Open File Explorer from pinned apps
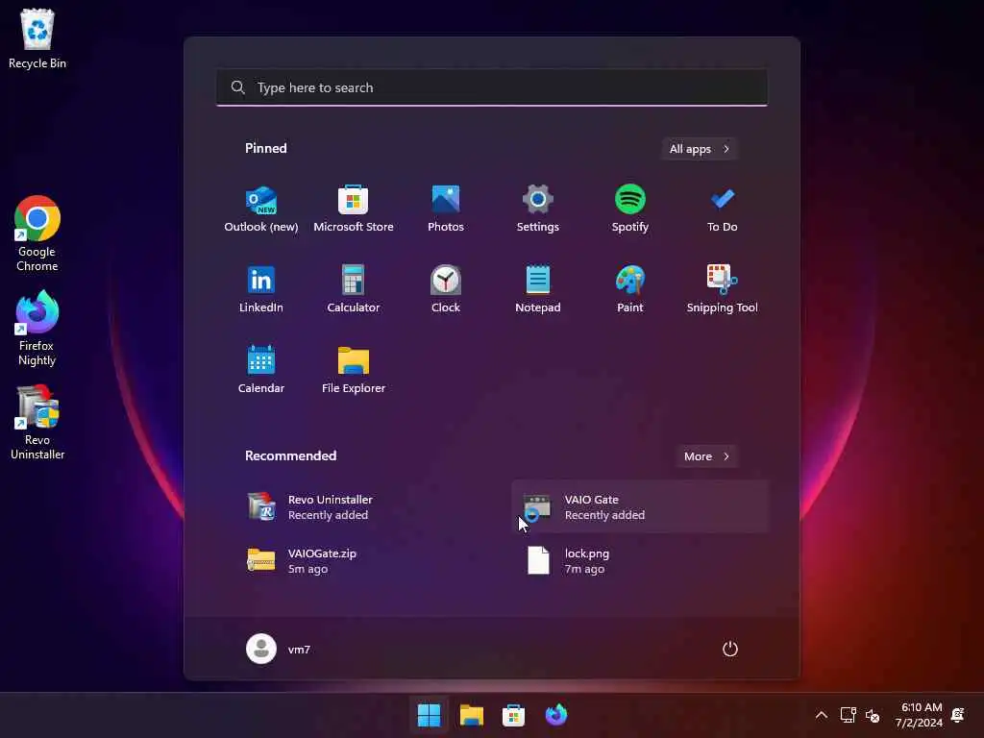984x738 pixels. (x=354, y=370)
